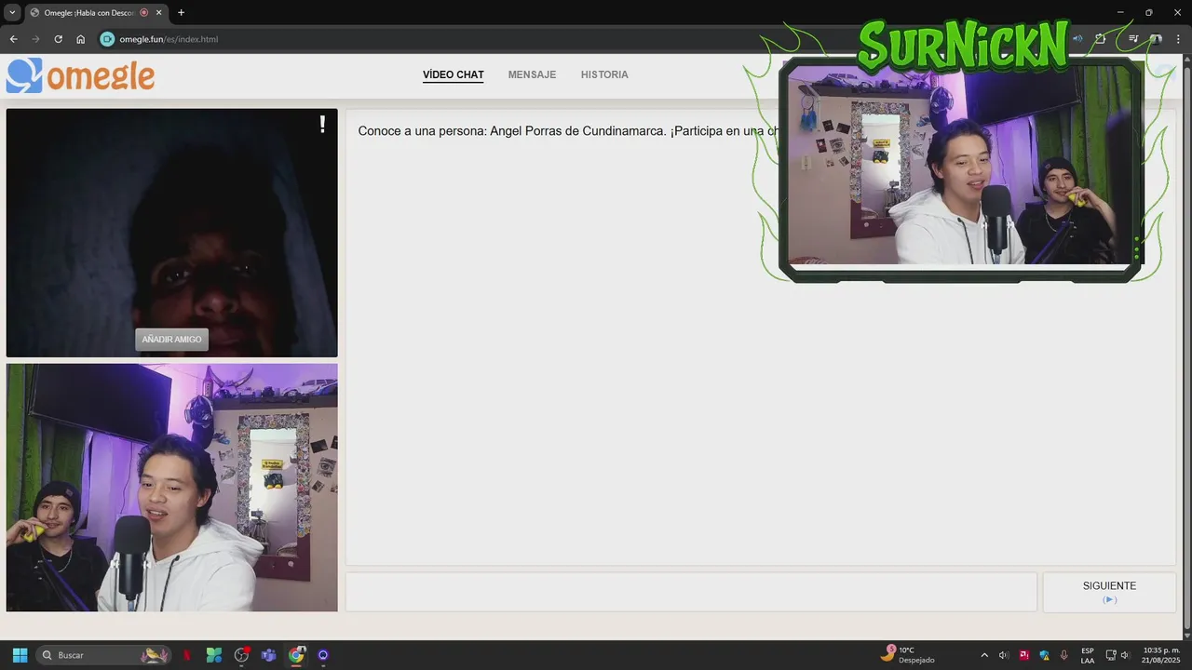Click the media control icon in Chrome toolbar
Image resolution: width=1192 pixels, height=670 pixels.
coord(1133,39)
